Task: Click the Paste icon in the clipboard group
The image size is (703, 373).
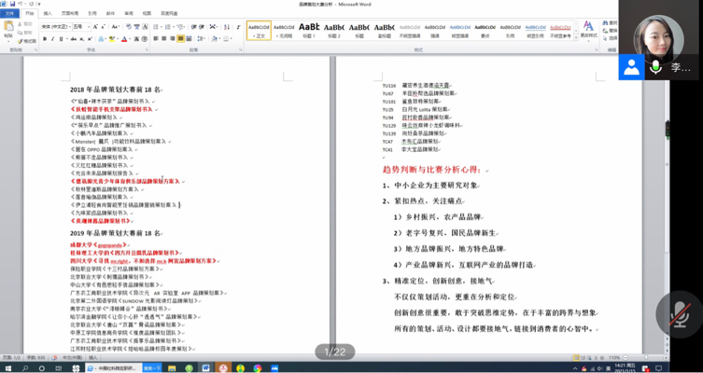Action: 9,28
